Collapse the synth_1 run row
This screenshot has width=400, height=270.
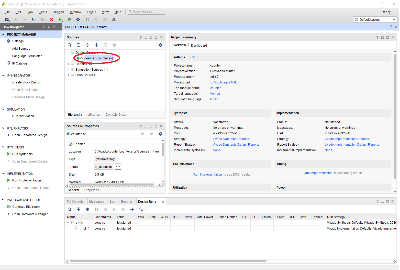[x=68, y=223]
